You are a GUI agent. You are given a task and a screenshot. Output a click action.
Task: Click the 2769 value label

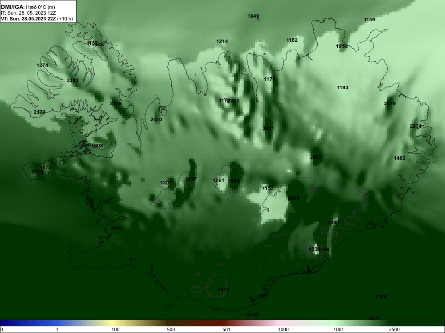coord(38,171)
